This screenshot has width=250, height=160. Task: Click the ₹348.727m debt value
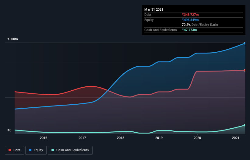[x=190, y=15]
